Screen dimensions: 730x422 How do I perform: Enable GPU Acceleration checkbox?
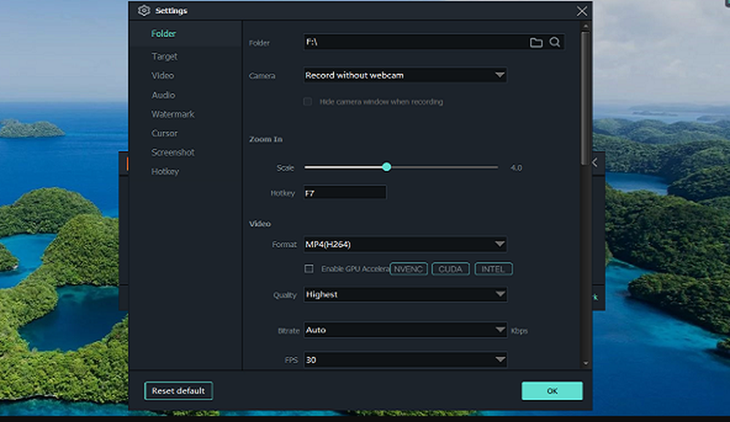[309, 269]
